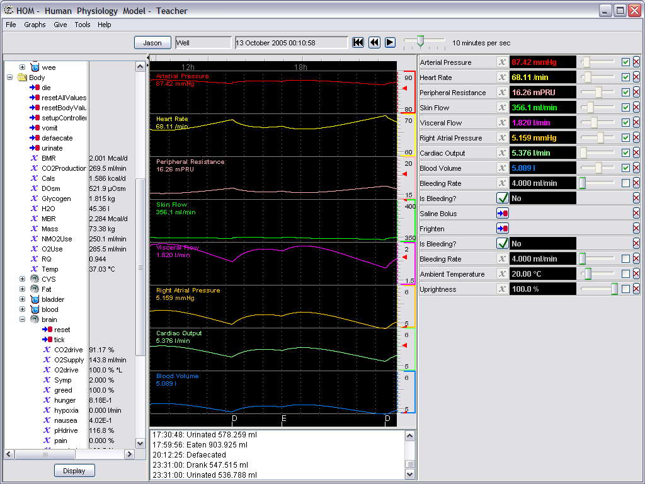Click the vomit action in Body tree
The image size is (645, 484).
pyautogui.click(x=50, y=128)
